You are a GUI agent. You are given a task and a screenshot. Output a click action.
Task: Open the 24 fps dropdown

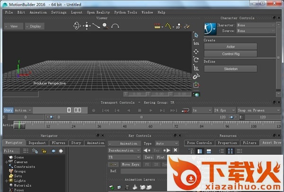click(x=224, y=110)
